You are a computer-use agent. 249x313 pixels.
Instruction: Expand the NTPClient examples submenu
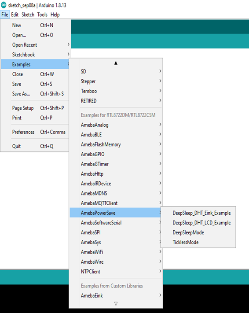click(x=116, y=272)
